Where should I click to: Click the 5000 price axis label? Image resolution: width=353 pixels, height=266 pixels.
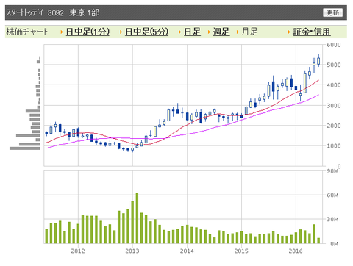pos(334,65)
